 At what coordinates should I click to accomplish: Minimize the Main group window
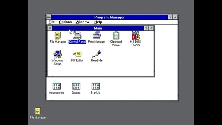click(x=146, y=28)
